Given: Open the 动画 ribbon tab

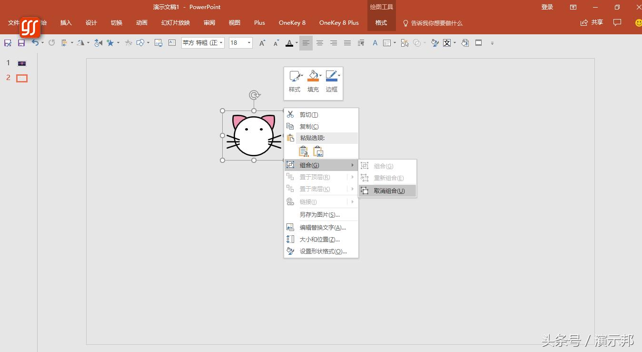Looking at the screenshot, I should [141, 23].
